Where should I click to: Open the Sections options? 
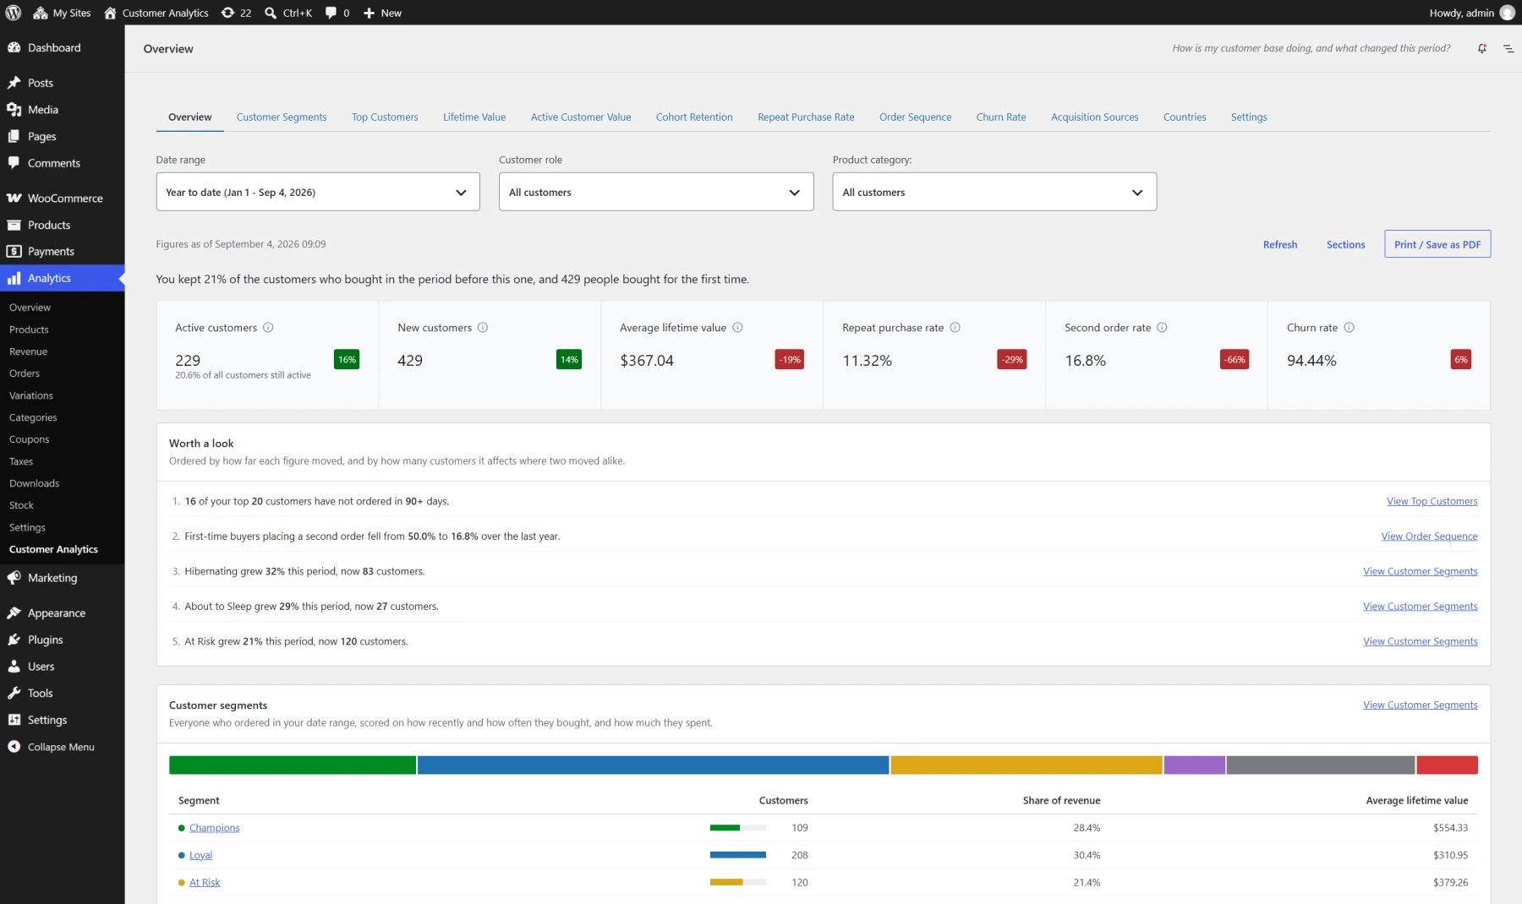[x=1345, y=244]
